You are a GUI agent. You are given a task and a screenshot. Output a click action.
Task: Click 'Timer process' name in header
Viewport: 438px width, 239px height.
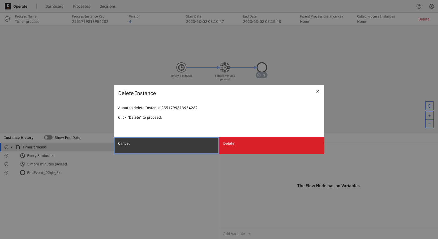click(27, 22)
